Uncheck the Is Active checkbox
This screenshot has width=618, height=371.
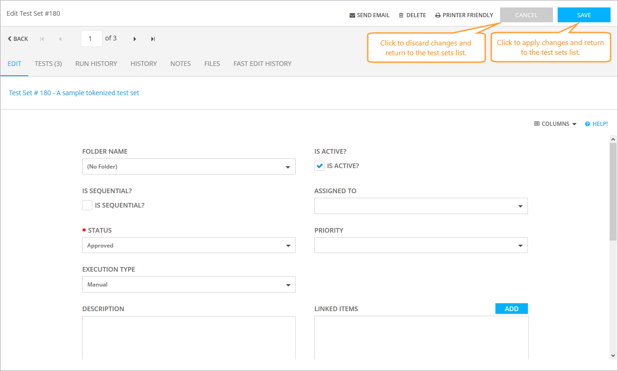[319, 166]
